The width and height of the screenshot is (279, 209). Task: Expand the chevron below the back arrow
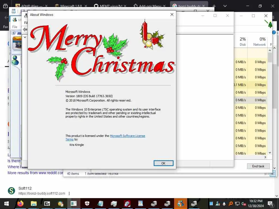25,37
